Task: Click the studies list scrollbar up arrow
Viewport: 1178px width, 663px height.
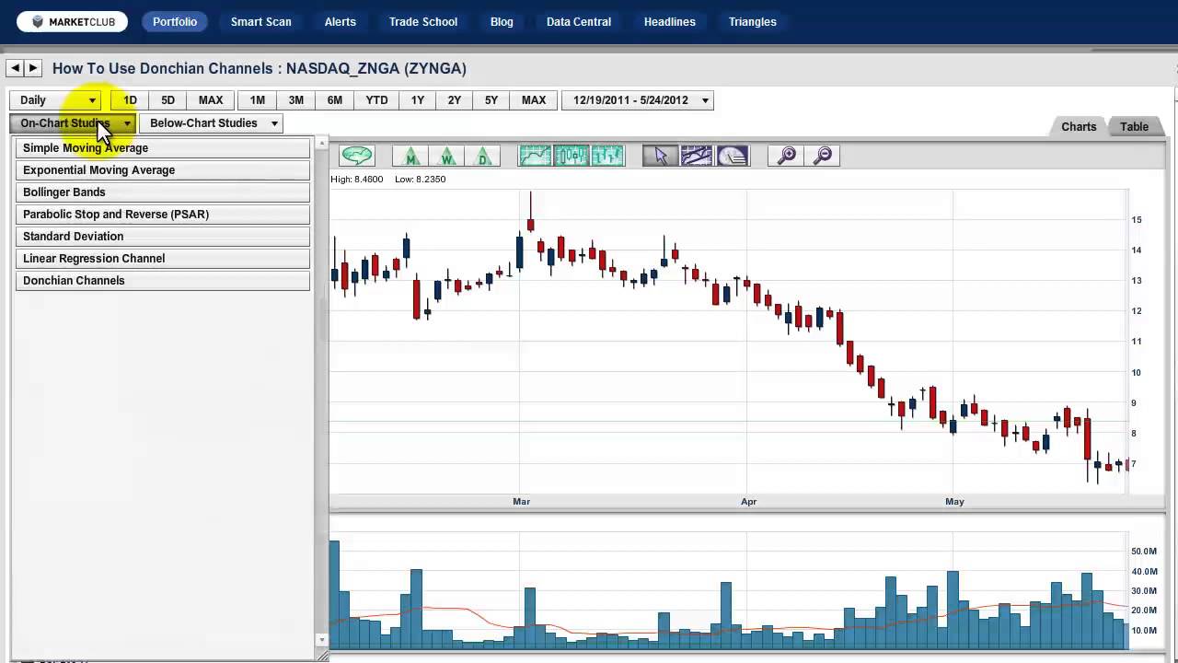Action: pyautogui.click(x=321, y=143)
